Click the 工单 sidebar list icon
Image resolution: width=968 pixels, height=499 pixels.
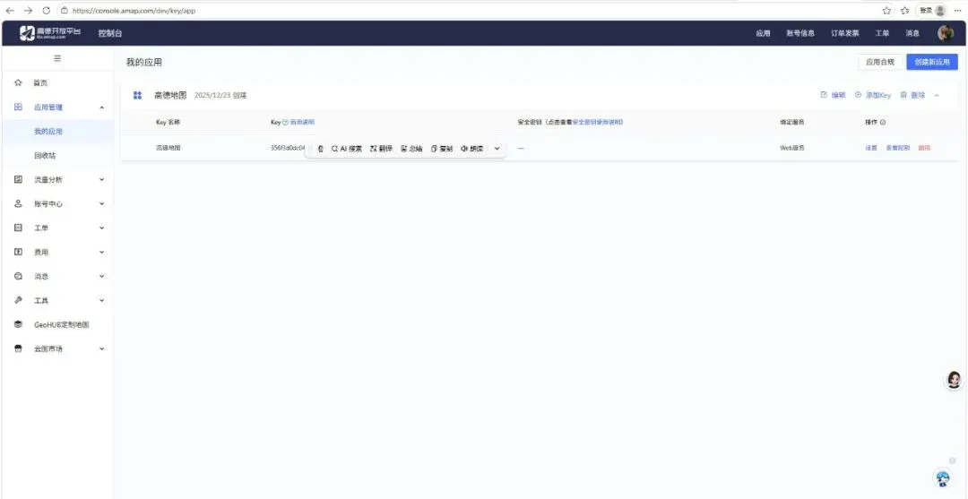[x=18, y=228]
